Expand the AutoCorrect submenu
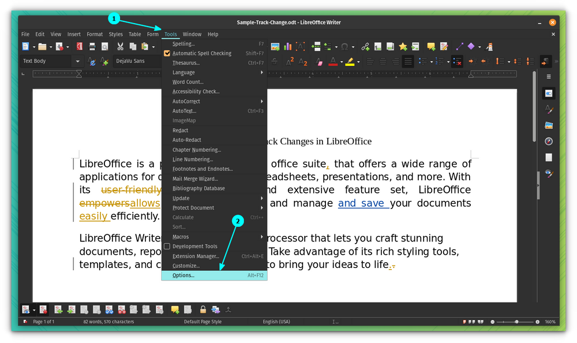The height and width of the screenshot is (343, 577). point(214,101)
